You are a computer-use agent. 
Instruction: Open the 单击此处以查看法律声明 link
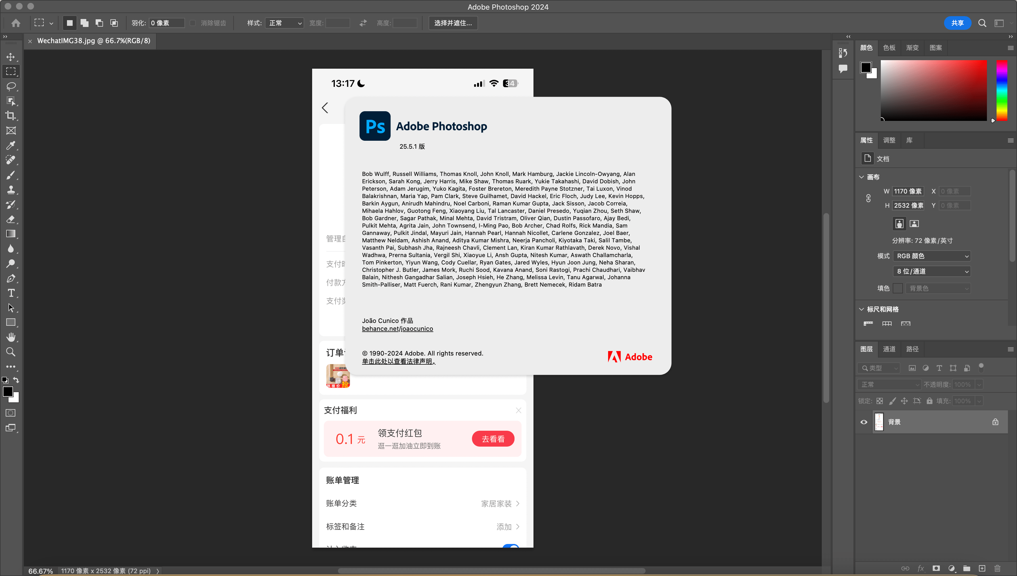point(398,361)
